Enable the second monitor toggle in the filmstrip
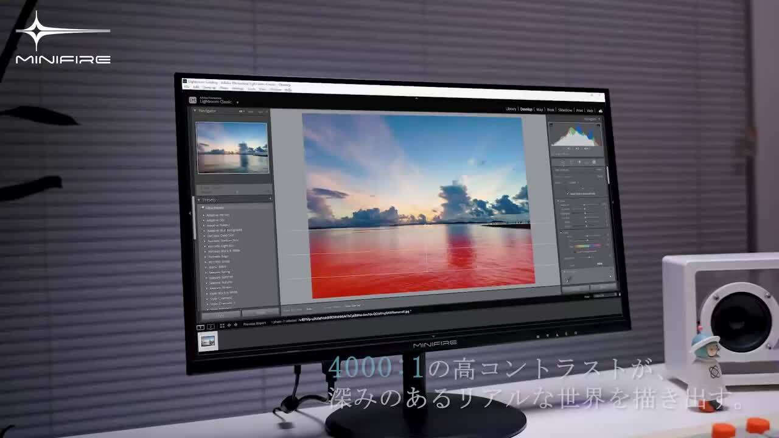The image size is (779, 438). click(x=210, y=326)
